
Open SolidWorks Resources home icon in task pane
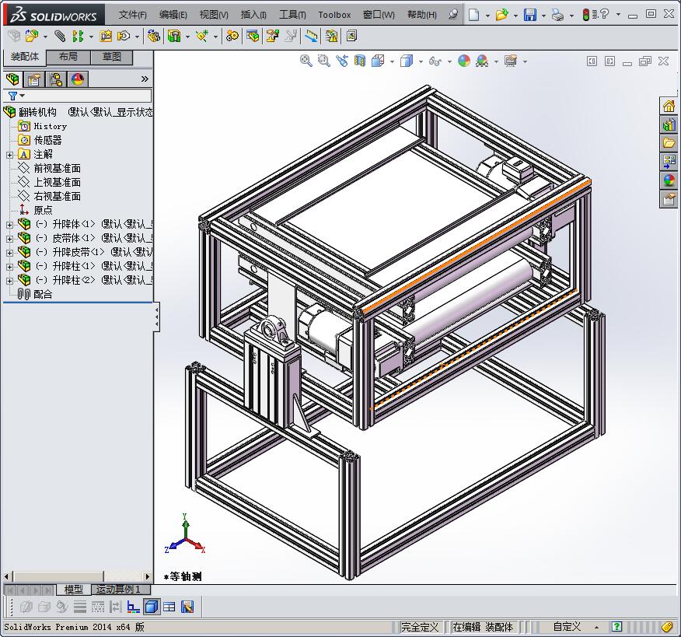[669, 106]
